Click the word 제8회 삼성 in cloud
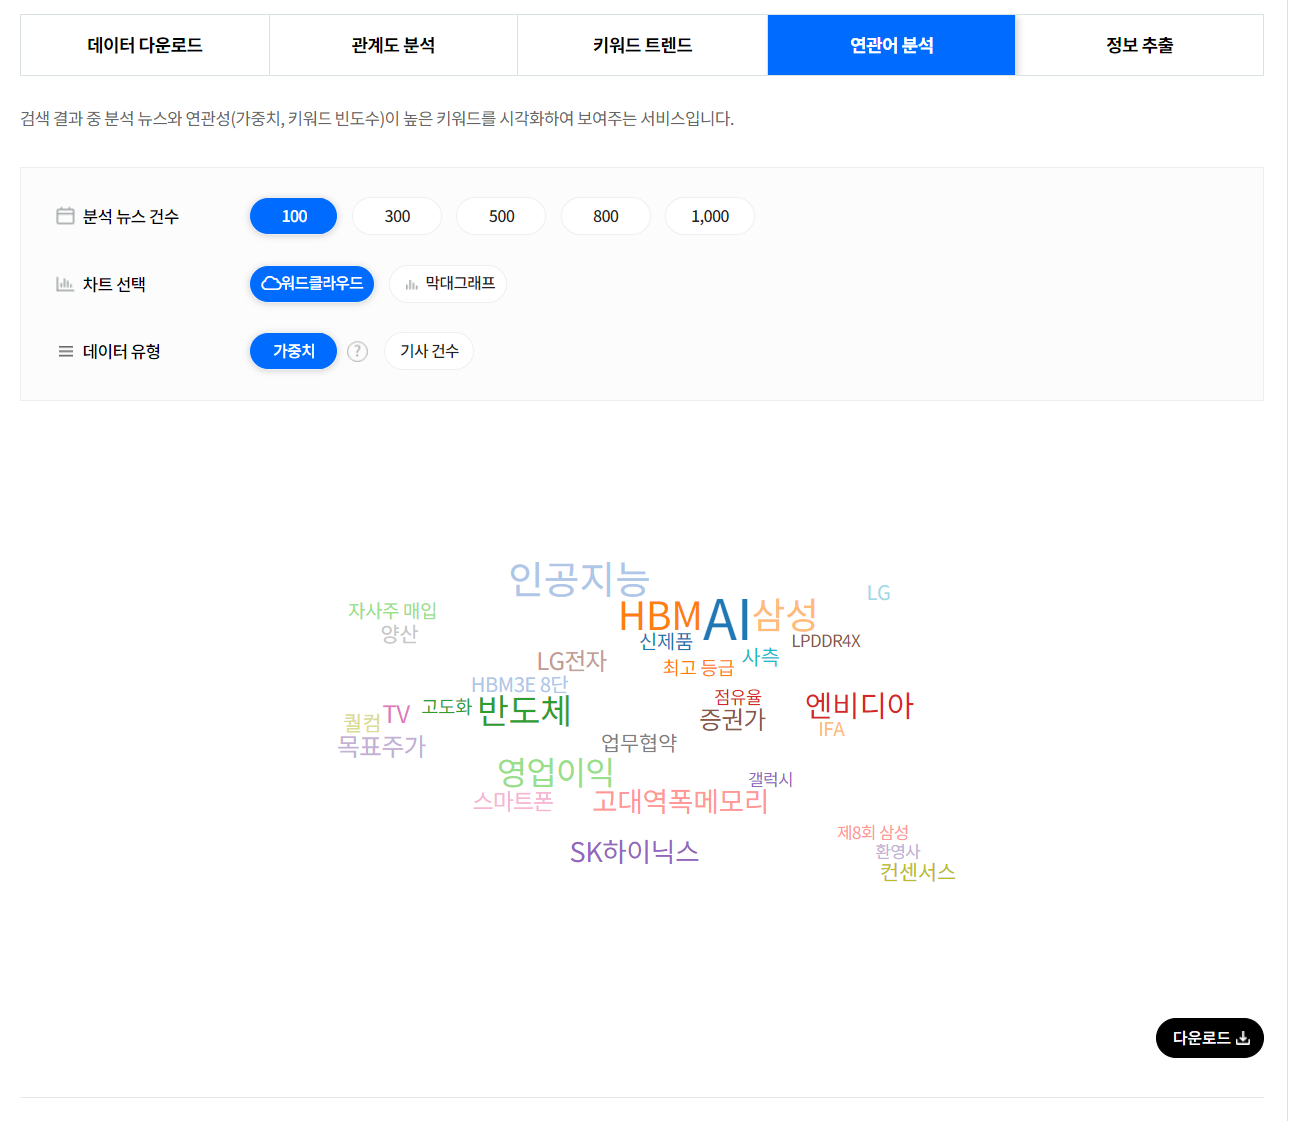 click(x=873, y=832)
